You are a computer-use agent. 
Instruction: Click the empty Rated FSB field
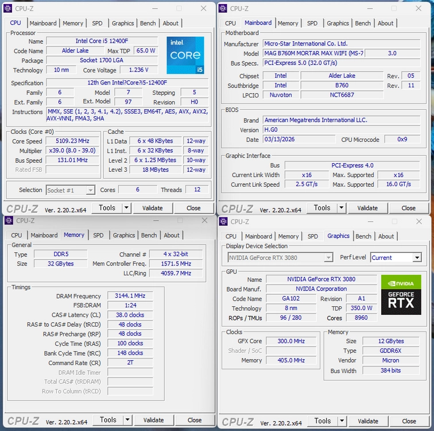tap(72, 170)
